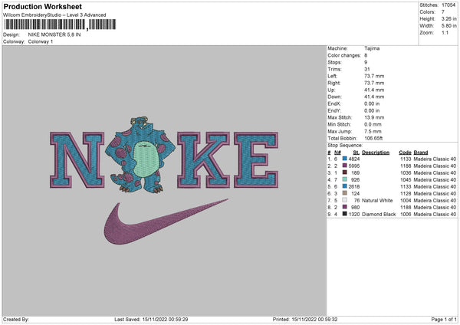Click thread code '1006' in the table

coord(406,214)
